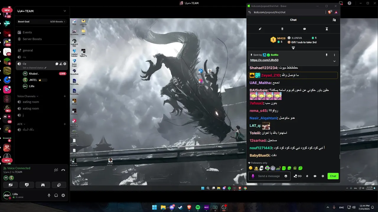Image resolution: width=378 pixels, height=212 pixels.
Task: Open the chat rules icon beside points
Action: (307, 176)
